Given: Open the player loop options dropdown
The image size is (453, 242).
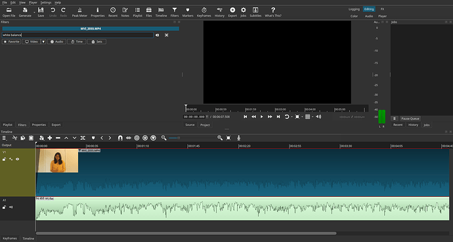Looking at the screenshot, I should pyautogui.click(x=291, y=117).
